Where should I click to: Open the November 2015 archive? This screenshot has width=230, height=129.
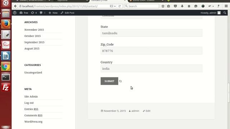coord(34,30)
